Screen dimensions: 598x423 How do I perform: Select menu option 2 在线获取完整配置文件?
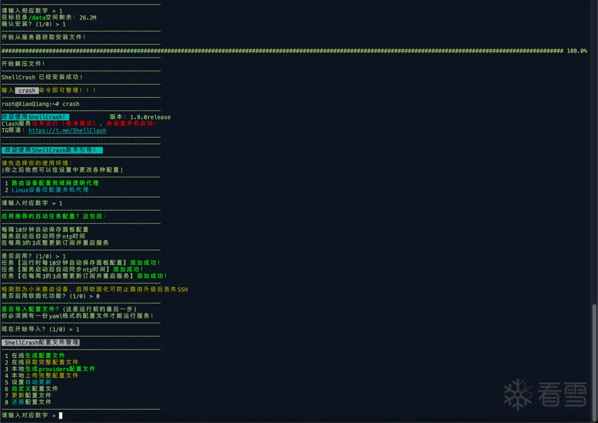[x=41, y=362]
